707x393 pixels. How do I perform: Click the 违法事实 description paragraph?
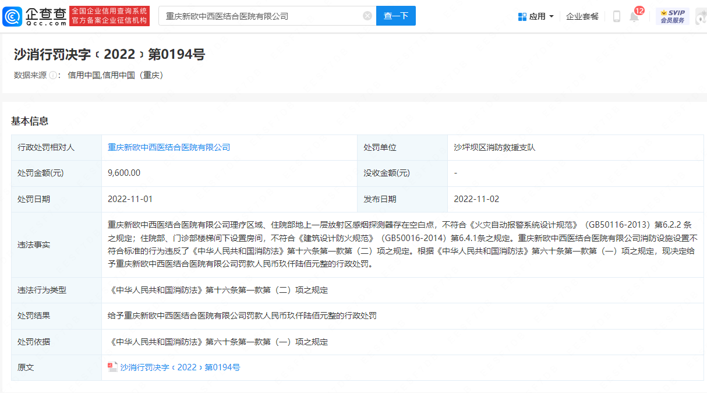[x=402, y=244]
